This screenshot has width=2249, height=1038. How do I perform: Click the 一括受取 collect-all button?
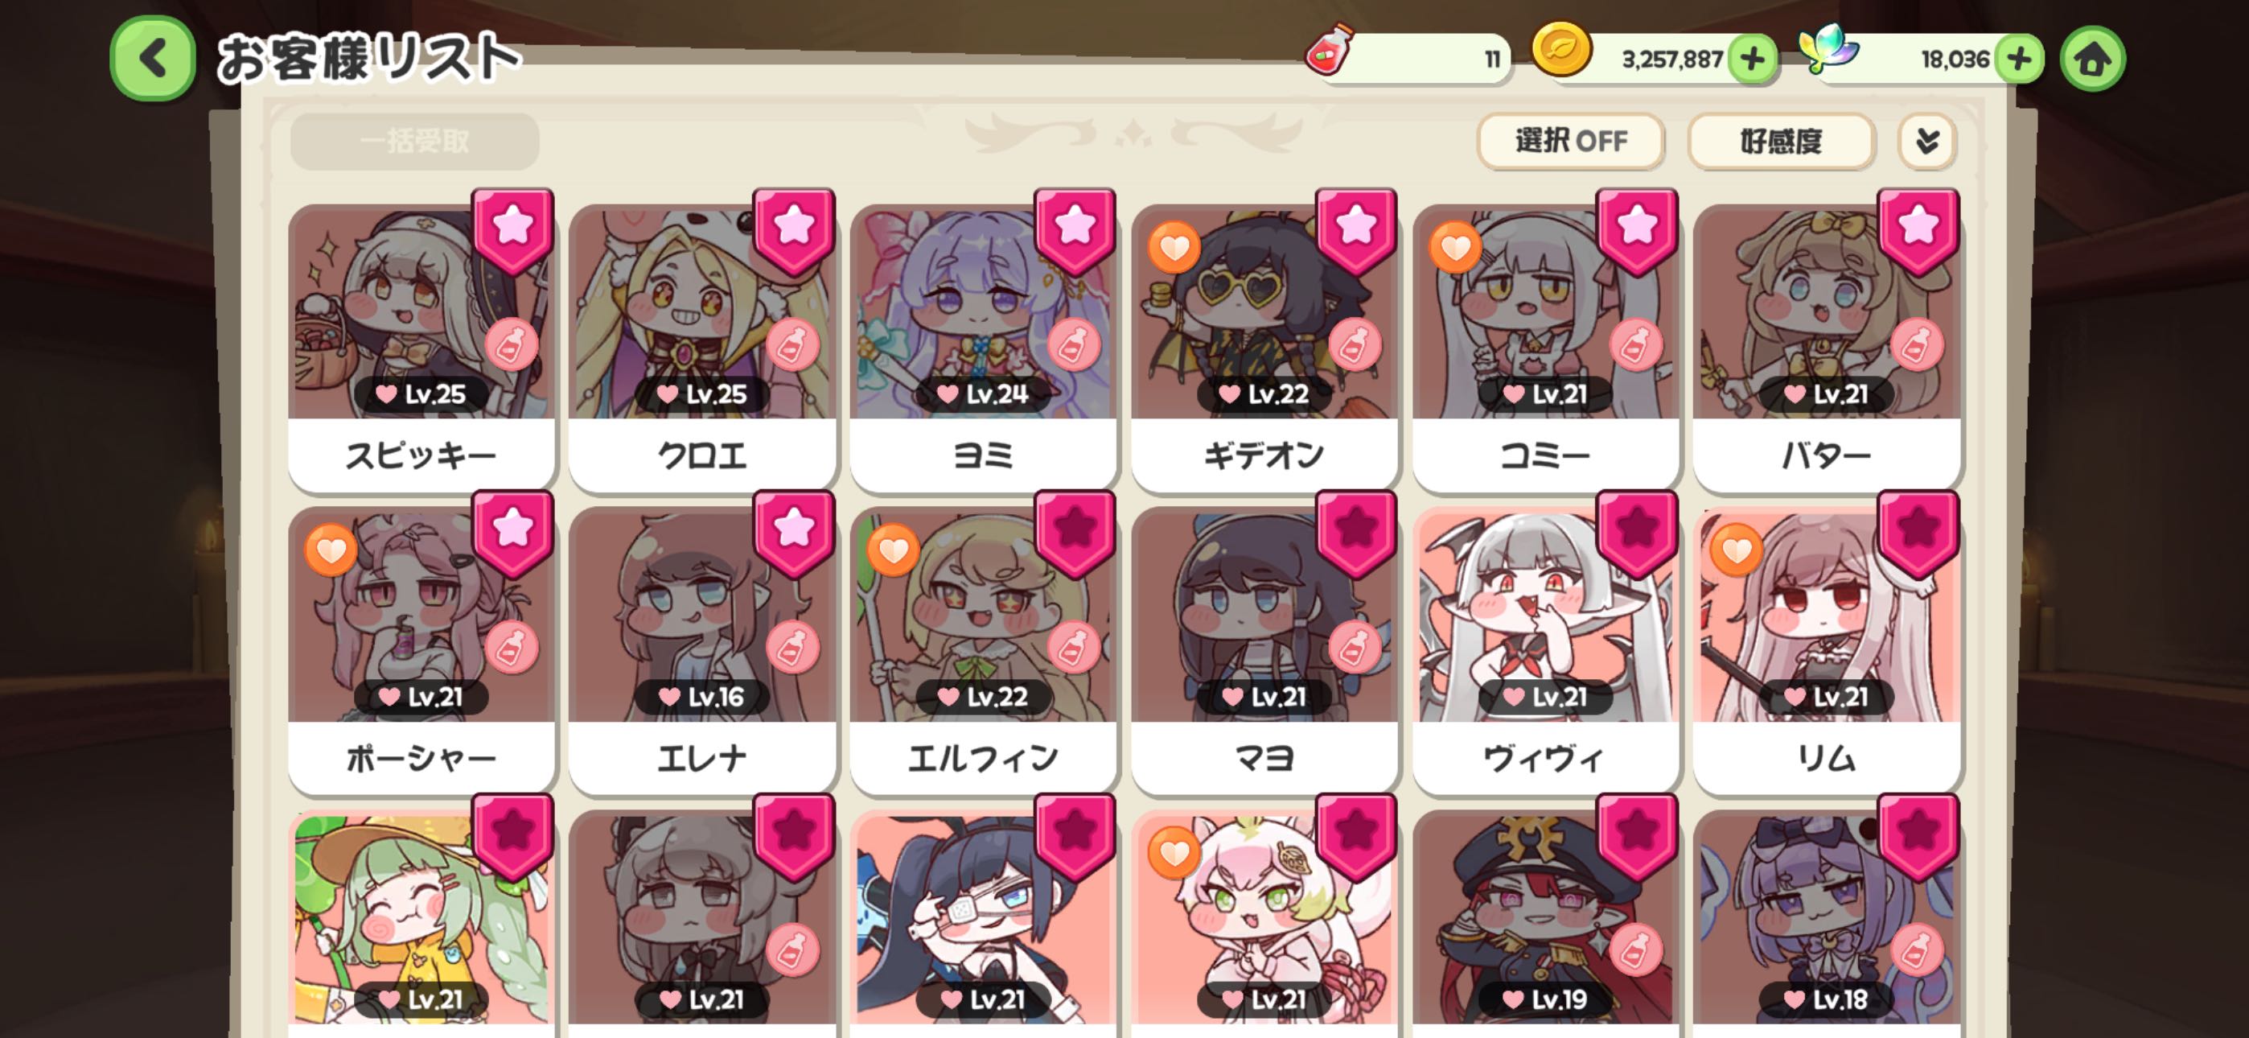click(x=415, y=141)
